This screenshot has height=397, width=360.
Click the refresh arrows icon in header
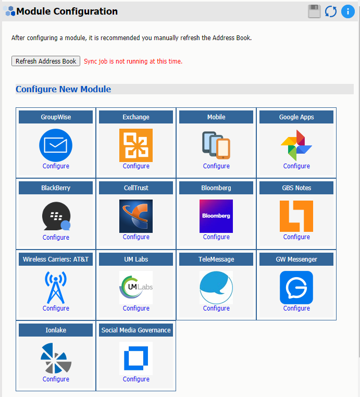click(331, 11)
